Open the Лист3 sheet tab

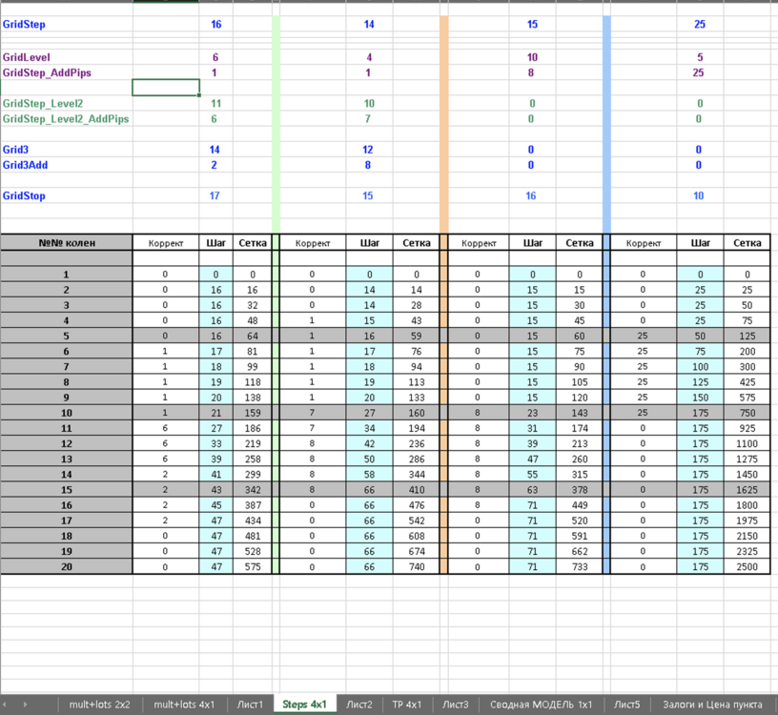click(x=456, y=705)
